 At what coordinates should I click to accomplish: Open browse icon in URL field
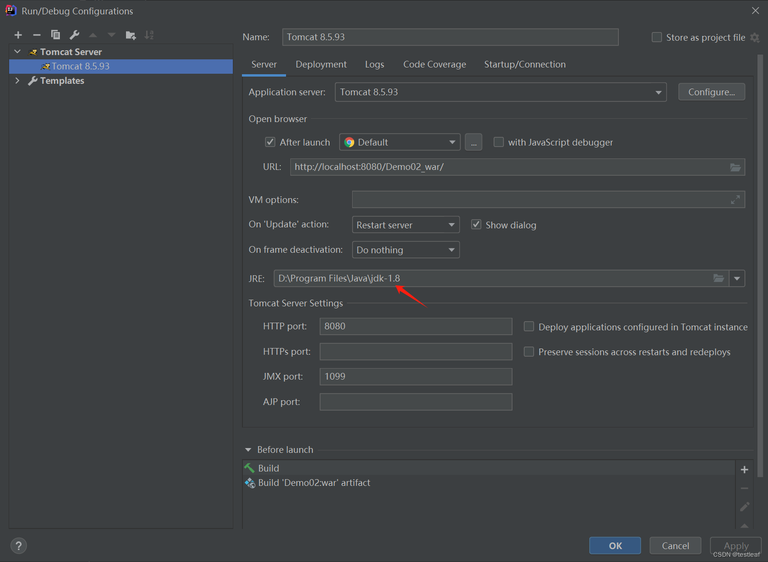click(735, 167)
